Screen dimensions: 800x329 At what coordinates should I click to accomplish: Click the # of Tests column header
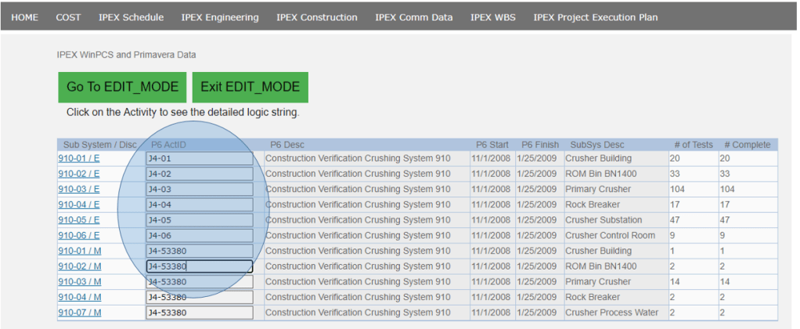(x=693, y=145)
